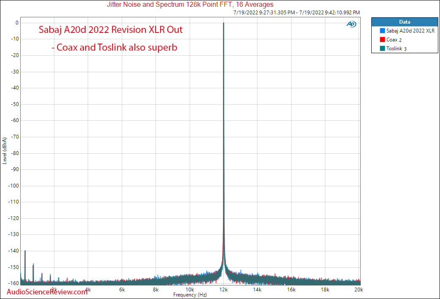Click the '12k' frequency tick label
Screen dimensions: 440x299
tap(224, 290)
